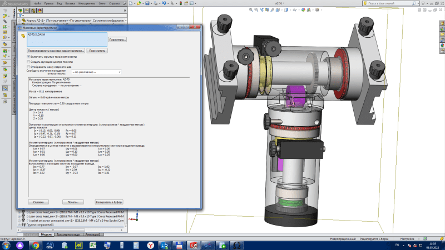
Task: Expand the socket set screw cone point item
Action: click(x=20, y=220)
